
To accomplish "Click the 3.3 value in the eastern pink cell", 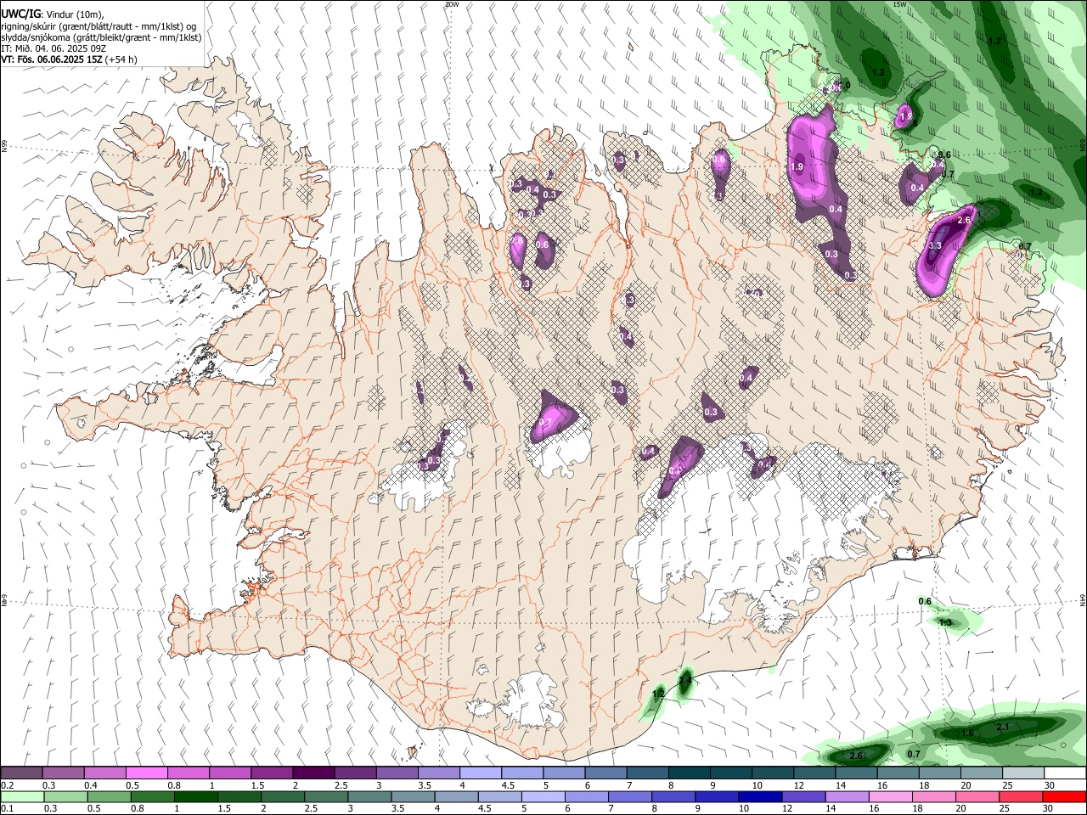I will pyautogui.click(x=935, y=246).
